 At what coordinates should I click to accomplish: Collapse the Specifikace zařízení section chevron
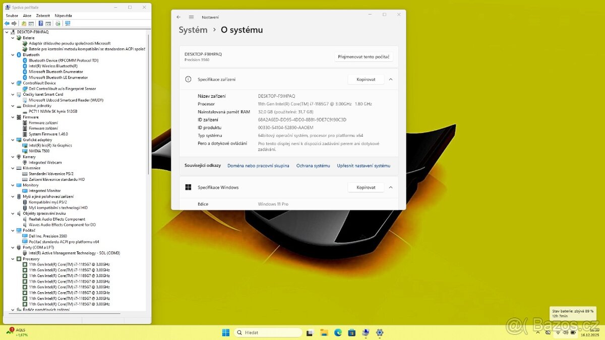(391, 79)
